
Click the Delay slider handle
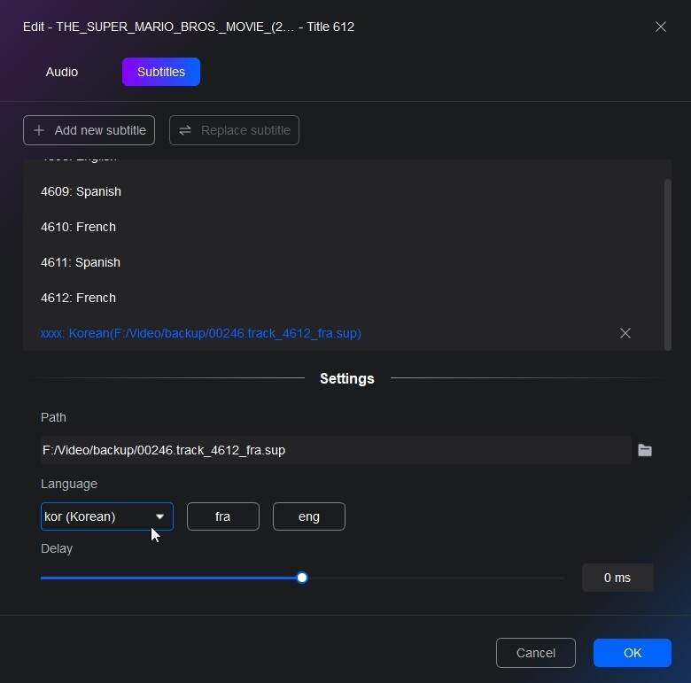[x=302, y=578]
